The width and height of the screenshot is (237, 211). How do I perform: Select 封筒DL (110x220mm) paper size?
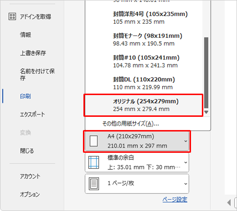(x=144, y=83)
